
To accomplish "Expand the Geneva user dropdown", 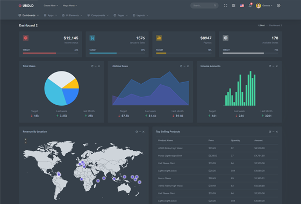I will 267,5.
